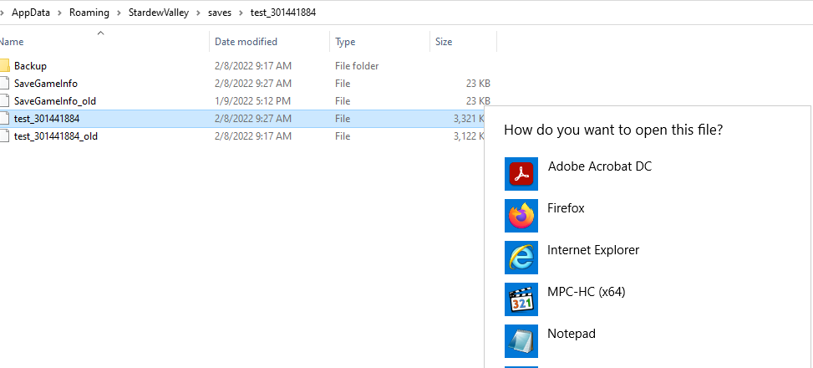
Task: Go to the saves folder in the breadcrumb
Action: [x=219, y=13]
